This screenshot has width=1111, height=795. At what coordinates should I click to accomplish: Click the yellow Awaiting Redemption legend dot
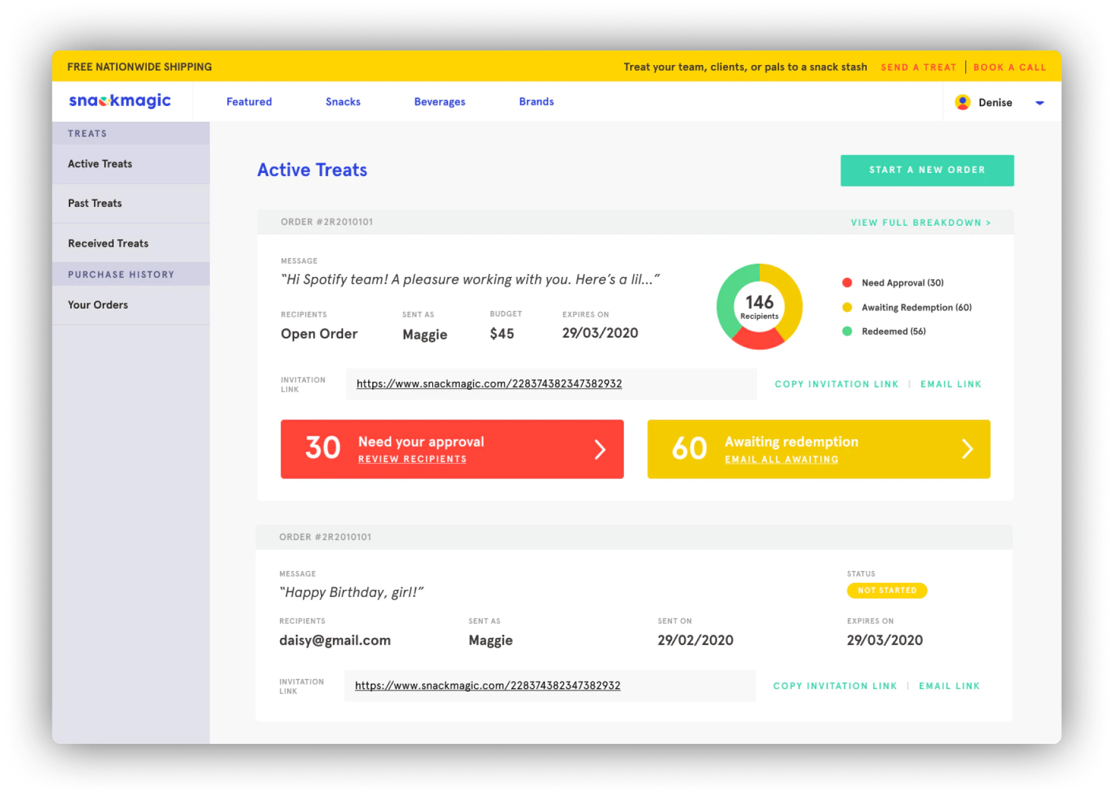pos(847,307)
